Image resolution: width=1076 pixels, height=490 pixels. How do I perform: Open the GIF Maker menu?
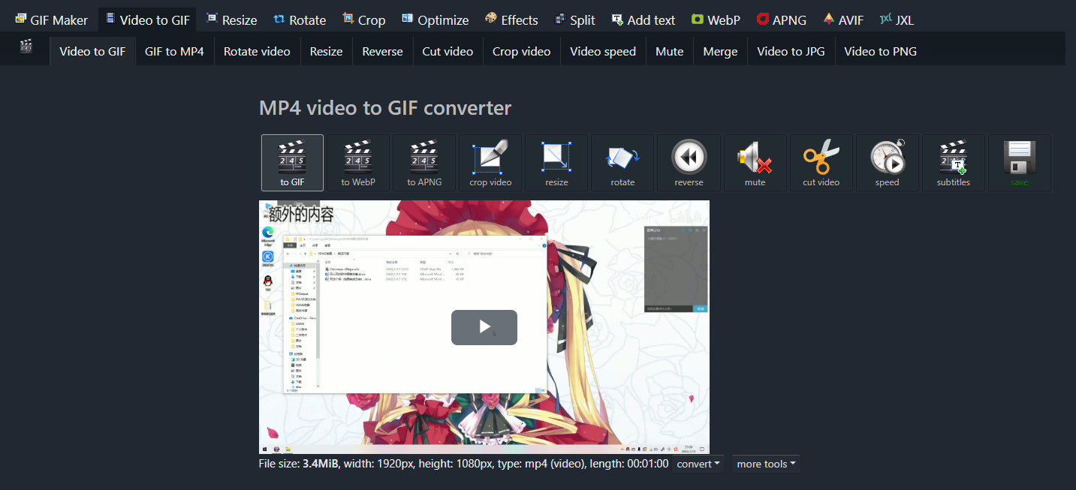pyautogui.click(x=51, y=20)
